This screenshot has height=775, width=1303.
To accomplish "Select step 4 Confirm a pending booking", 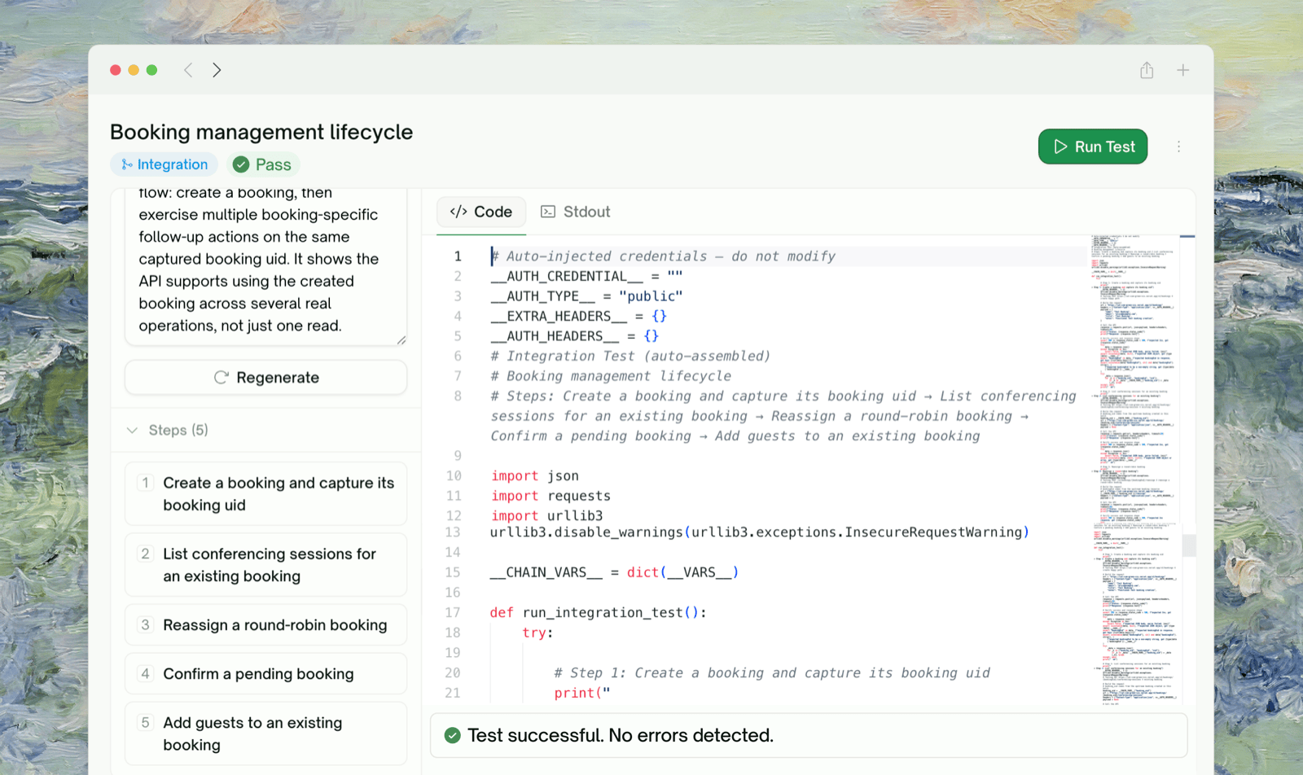I will 265,674.
